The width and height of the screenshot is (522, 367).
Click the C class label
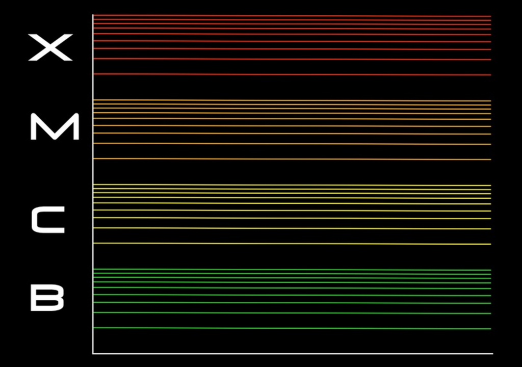[x=48, y=220]
